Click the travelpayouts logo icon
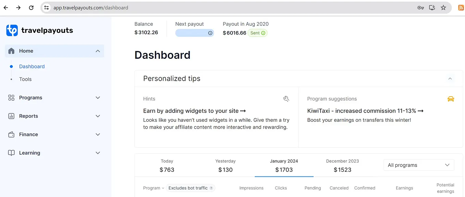This screenshot has width=465, height=197. (12, 30)
